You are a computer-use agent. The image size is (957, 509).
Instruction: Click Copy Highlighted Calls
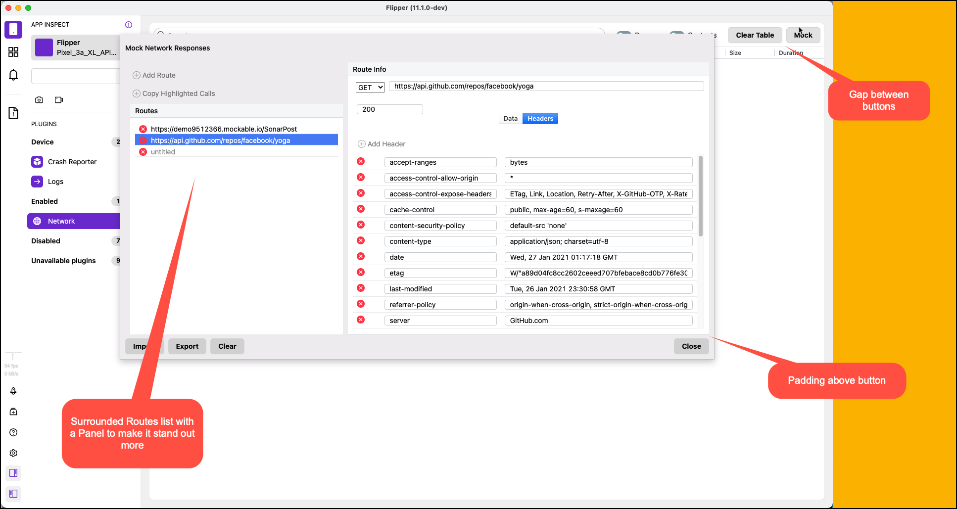pyautogui.click(x=174, y=93)
